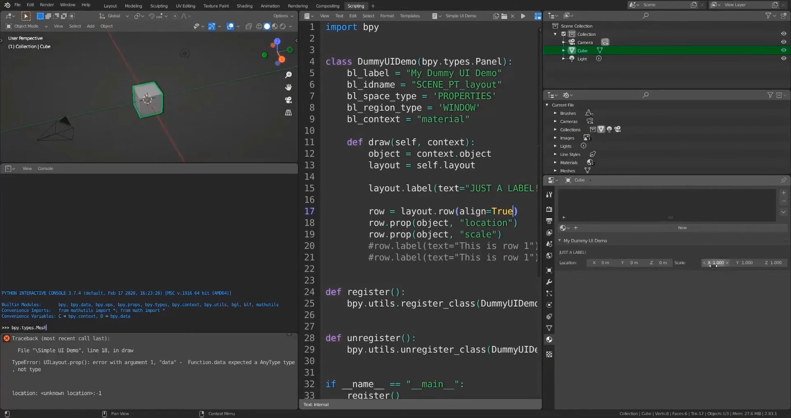Click the New material button

coord(682,228)
